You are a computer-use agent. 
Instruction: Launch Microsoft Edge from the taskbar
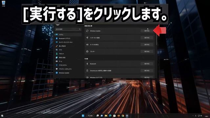click(110, 116)
